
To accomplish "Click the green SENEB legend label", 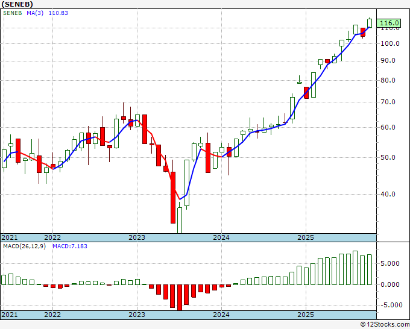I will tap(13, 13).
